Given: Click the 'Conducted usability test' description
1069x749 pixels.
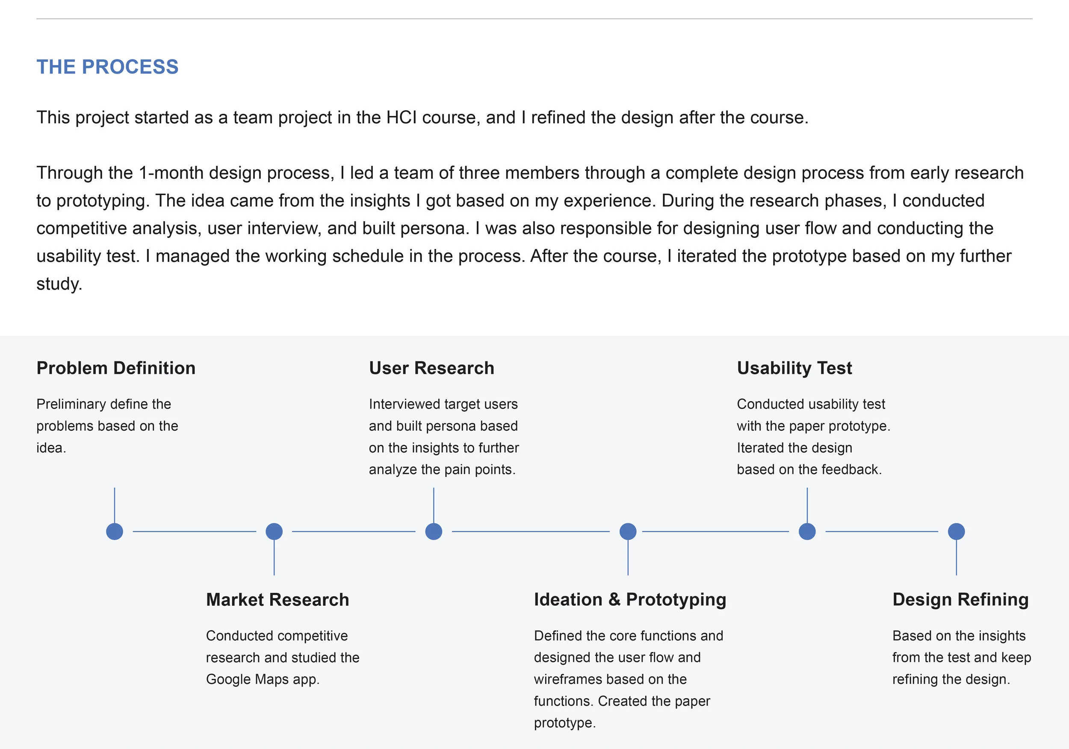Looking at the screenshot, I should pos(813,437).
